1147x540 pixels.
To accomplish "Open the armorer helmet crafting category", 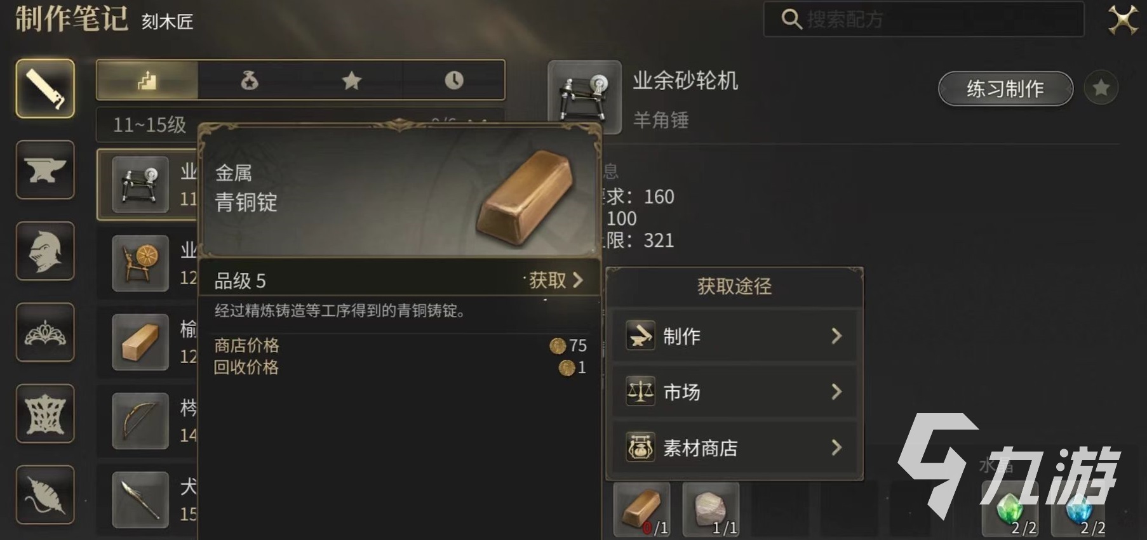I will (45, 251).
